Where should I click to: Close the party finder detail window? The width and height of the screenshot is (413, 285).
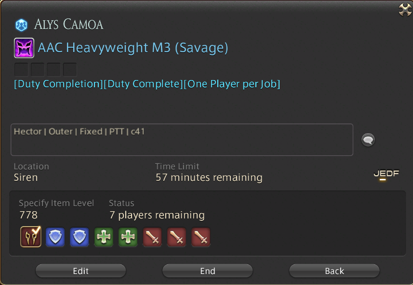click(x=405, y=10)
